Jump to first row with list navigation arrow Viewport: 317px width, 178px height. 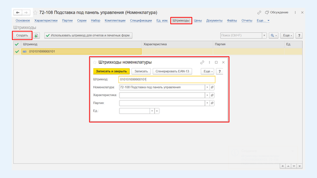click(283, 166)
